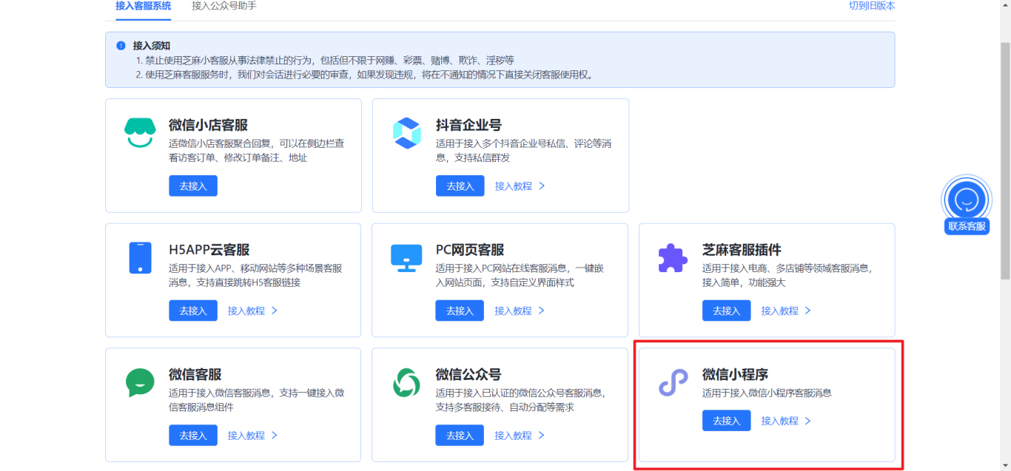
Task: Expand the 接入教程 chevron for 抖音企业号
Action: click(542, 186)
